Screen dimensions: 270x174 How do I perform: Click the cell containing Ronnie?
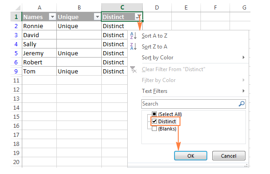[x=39, y=26]
